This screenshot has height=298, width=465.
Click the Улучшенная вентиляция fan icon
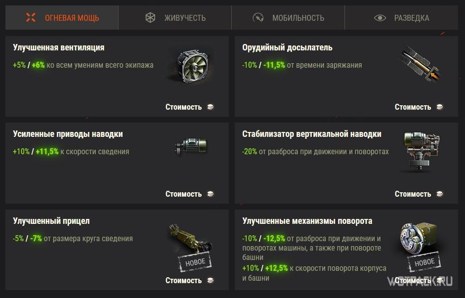click(192, 66)
